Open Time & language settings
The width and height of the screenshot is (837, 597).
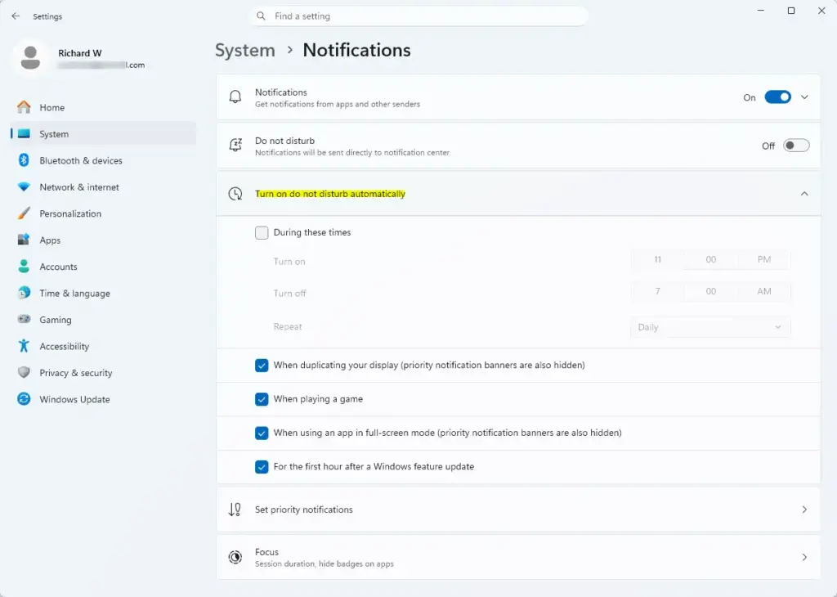pyautogui.click(x=104, y=293)
